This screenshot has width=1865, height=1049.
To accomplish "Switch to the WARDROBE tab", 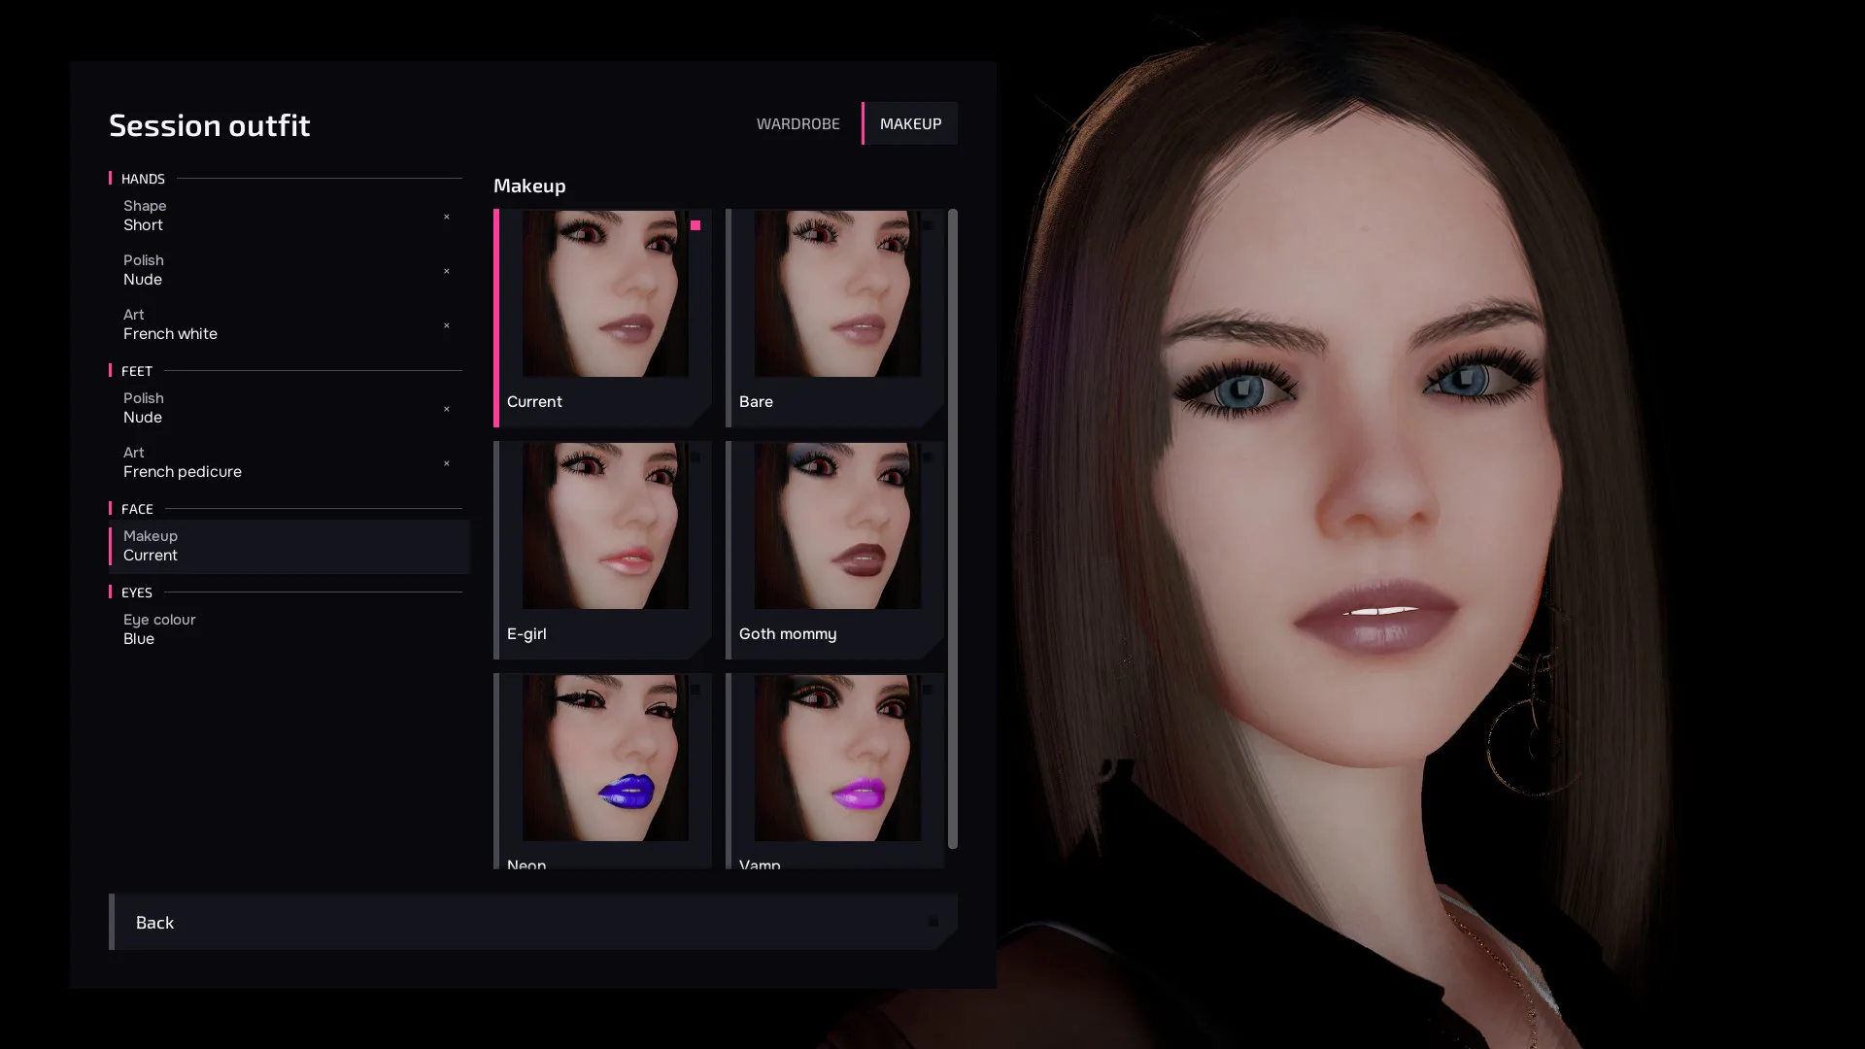I will (x=798, y=123).
